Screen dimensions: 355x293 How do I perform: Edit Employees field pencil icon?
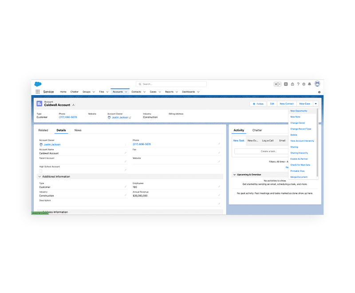(x=219, y=186)
